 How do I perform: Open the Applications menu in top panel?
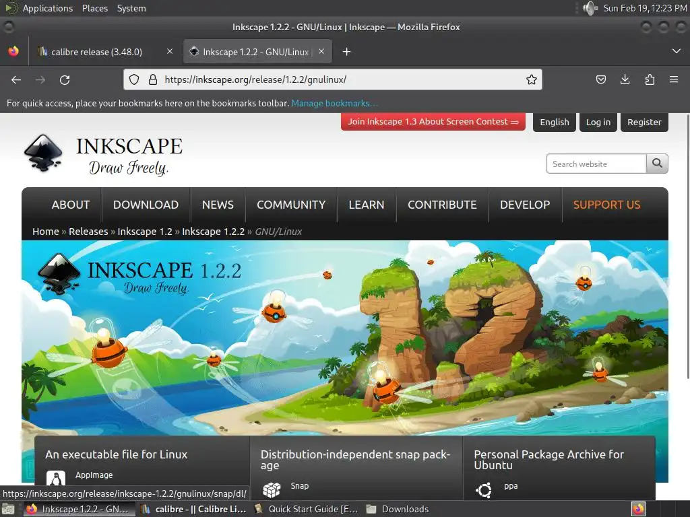click(48, 8)
